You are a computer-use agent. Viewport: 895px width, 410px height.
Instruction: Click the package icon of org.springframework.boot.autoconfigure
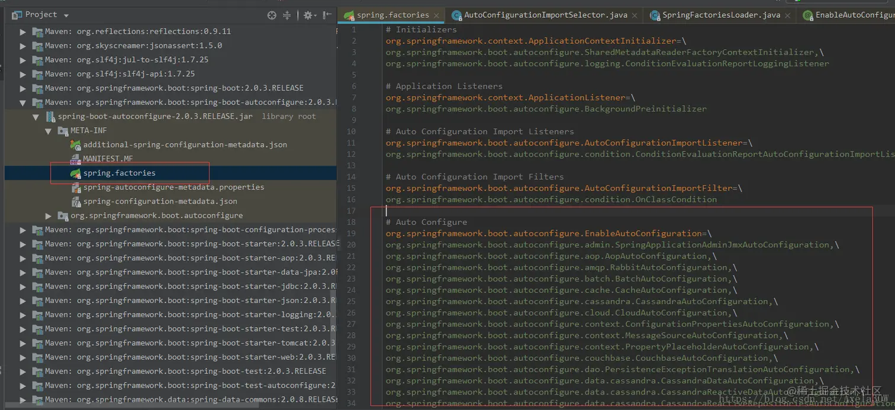coord(63,216)
